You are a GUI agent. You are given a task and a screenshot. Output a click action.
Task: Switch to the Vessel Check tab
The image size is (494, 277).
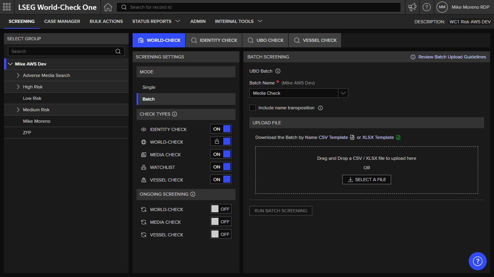point(315,40)
